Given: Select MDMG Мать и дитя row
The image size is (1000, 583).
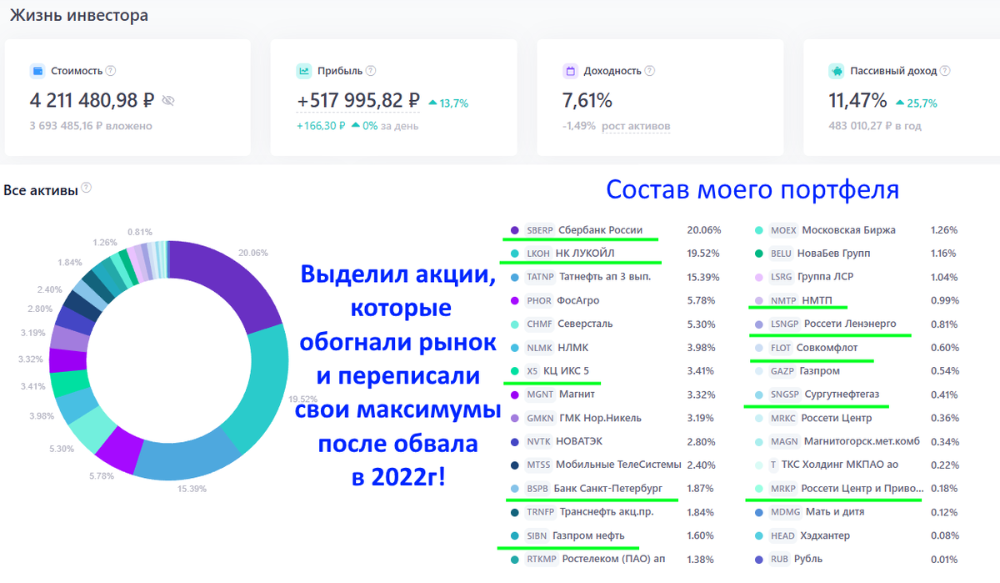Looking at the screenshot, I should click(x=857, y=511).
